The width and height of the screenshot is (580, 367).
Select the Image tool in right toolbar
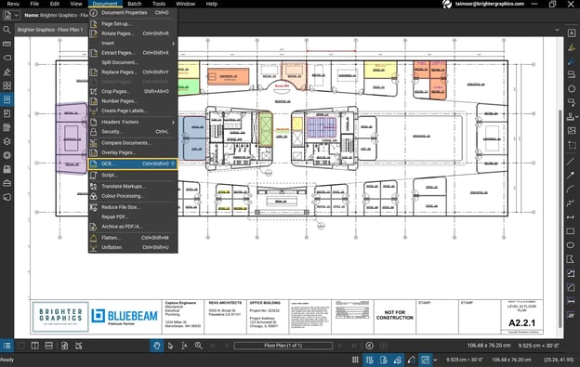click(x=571, y=130)
